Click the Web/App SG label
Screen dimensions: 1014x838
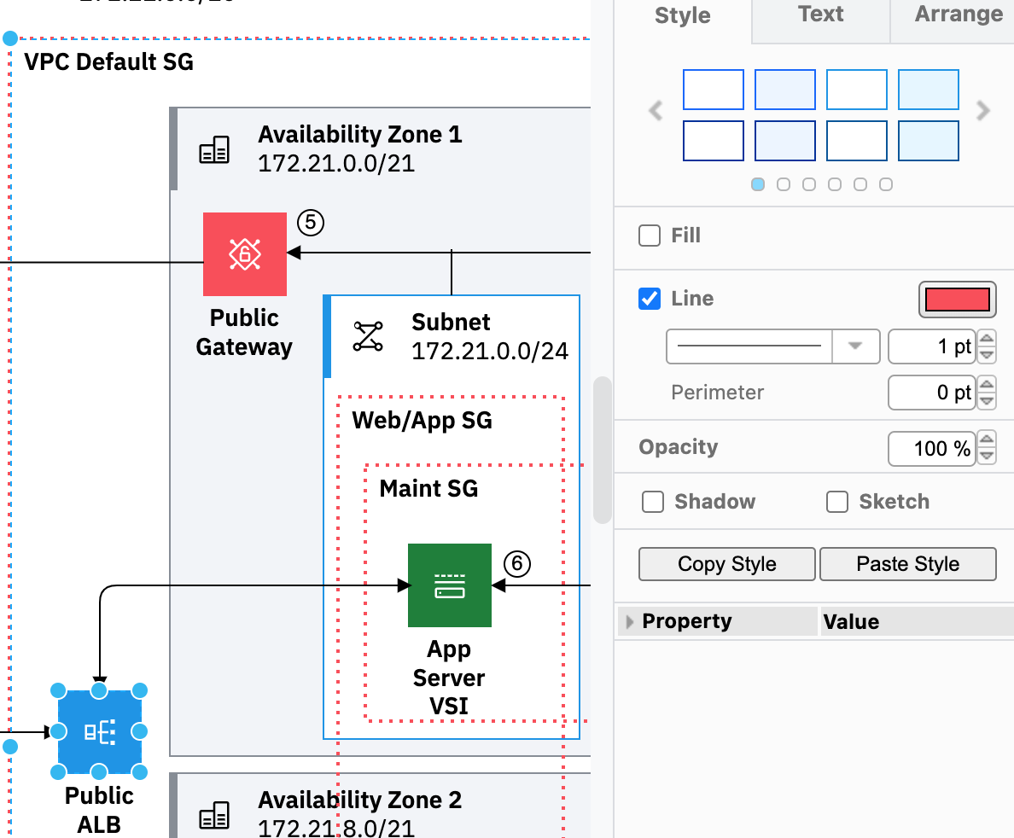tap(422, 421)
